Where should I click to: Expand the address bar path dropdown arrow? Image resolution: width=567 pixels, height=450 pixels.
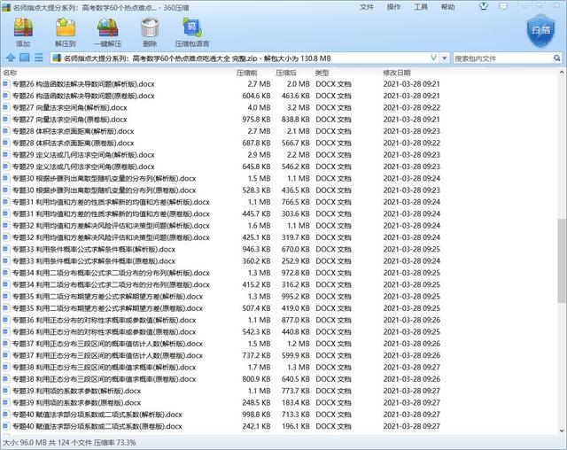445,58
